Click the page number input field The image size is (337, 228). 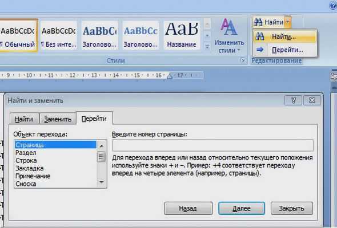[x=213, y=145]
